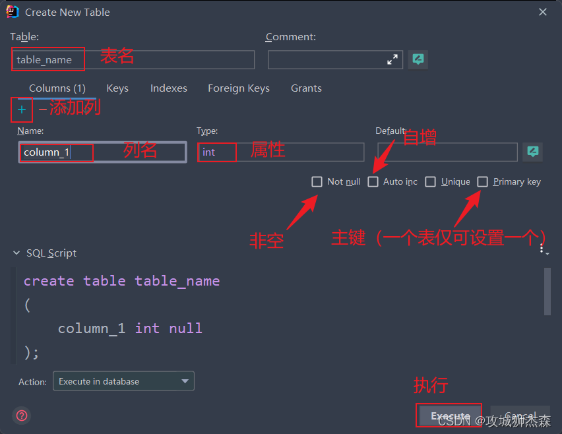The height and width of the screenshot is (434, 562).
Task: Open the Indexes tab
Action: pyautogui.click(x=169, y=88)
